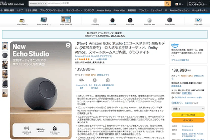Click the orange 今すぐ買う button

tap(188, 120)
